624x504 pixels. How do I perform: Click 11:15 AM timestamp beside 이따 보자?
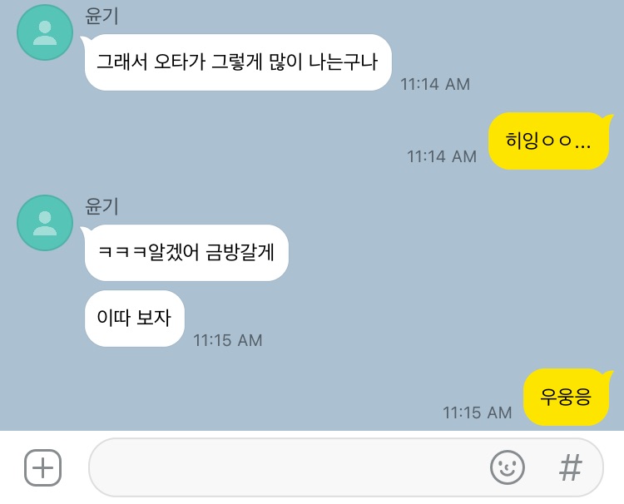pos(228,340)
